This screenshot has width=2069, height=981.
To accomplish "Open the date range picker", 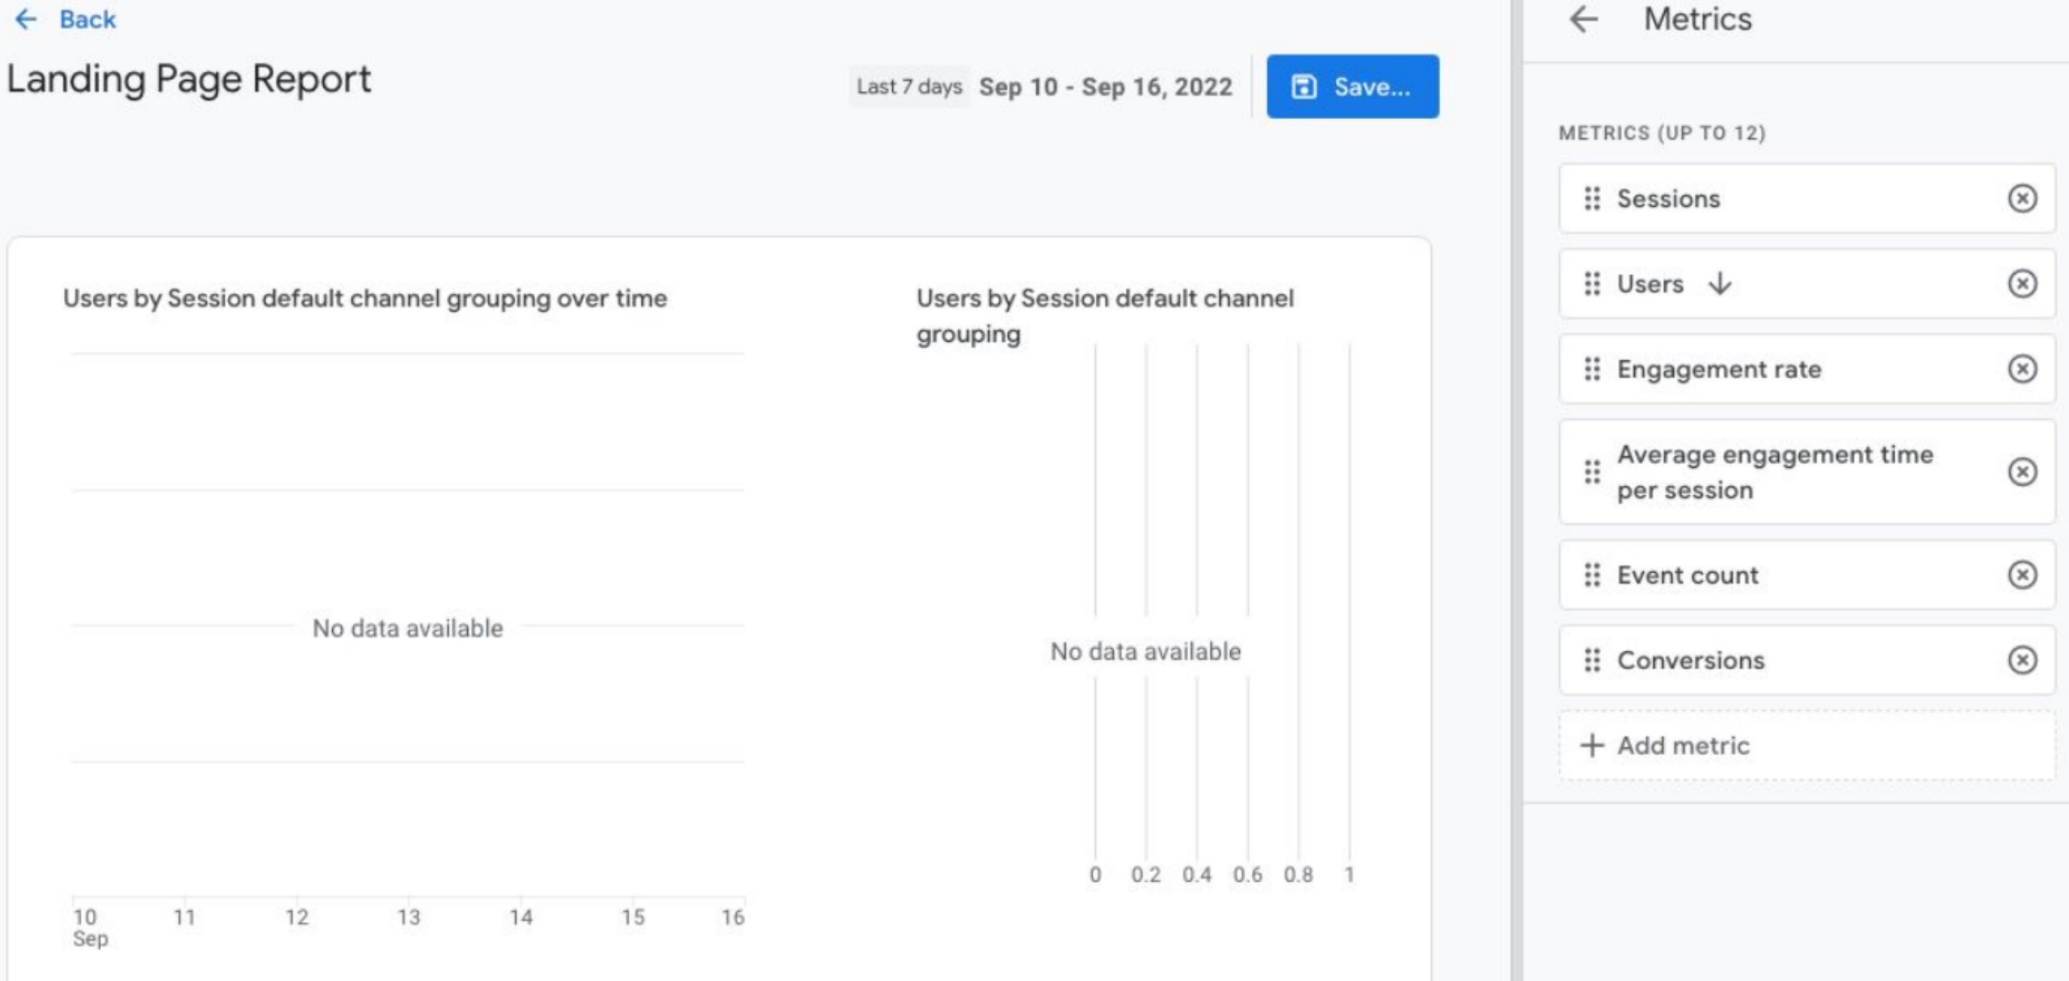I will click(1105, 86).
